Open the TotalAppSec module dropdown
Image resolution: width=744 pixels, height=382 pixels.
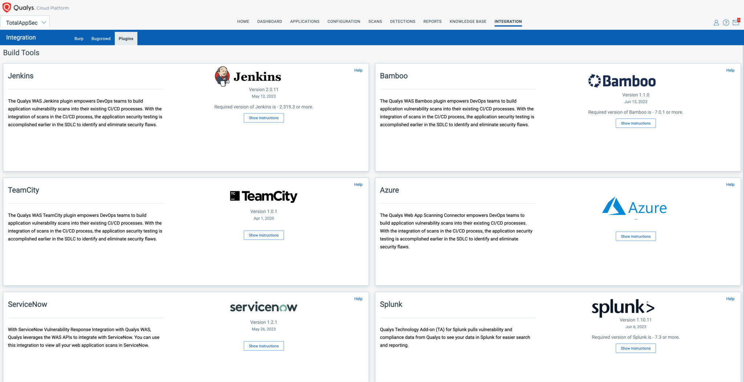(25, 22)
